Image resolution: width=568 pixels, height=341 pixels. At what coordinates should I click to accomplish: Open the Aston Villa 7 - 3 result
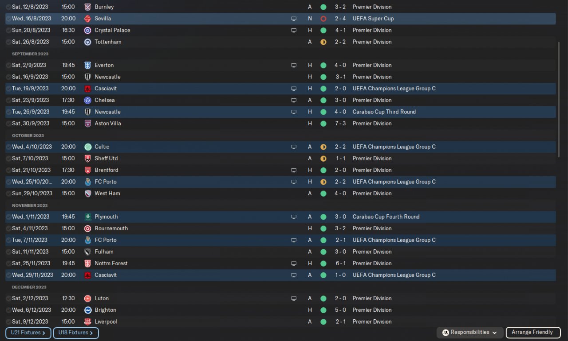tap(340, 124)
